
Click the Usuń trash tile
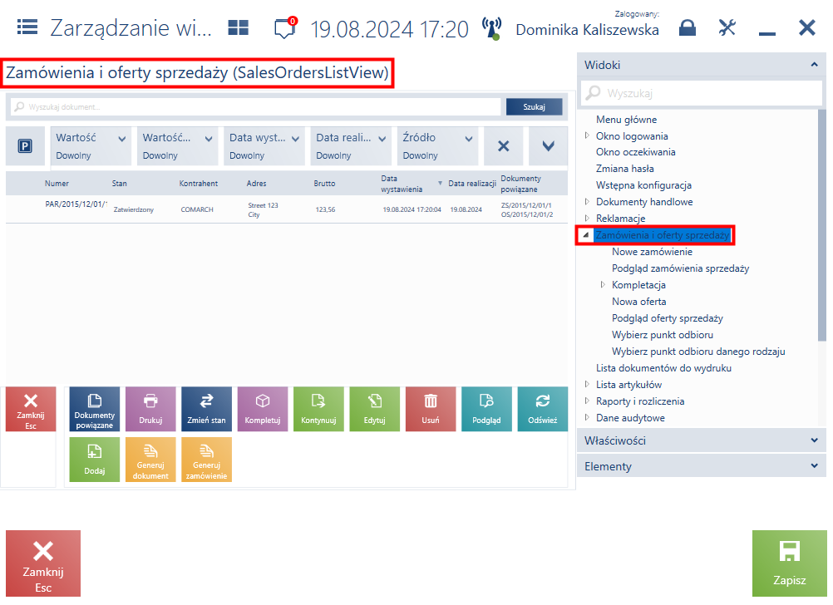click(431, 409)
